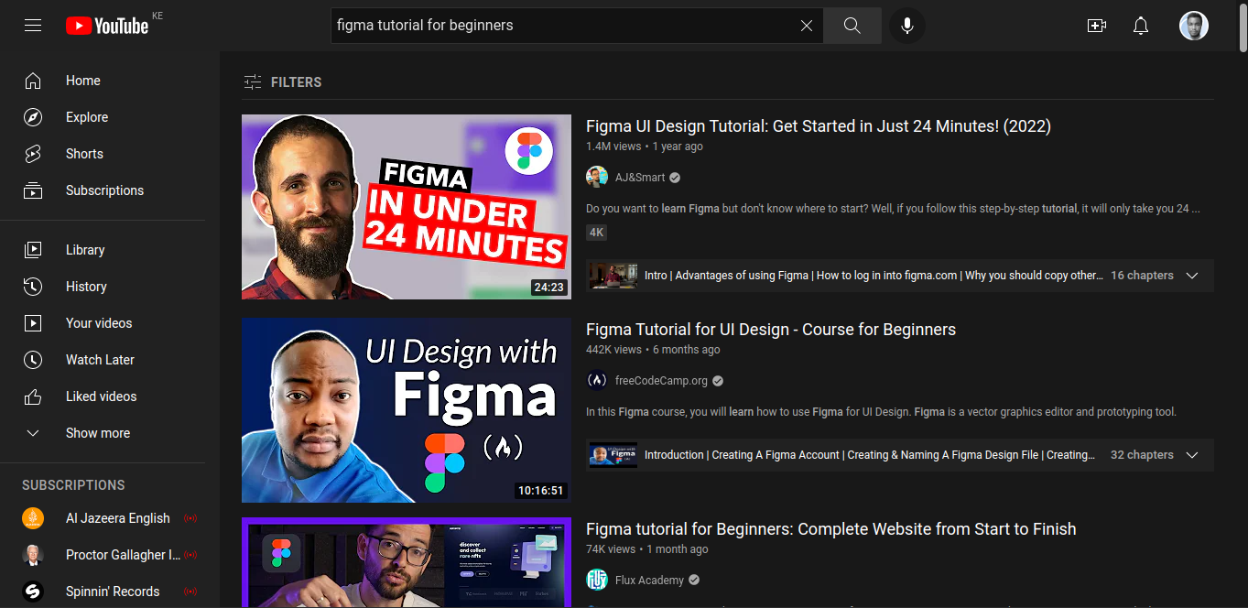1248x608 pixels.
Task: Click the Flux Academy channel avatar
Action: coord(597,581)
